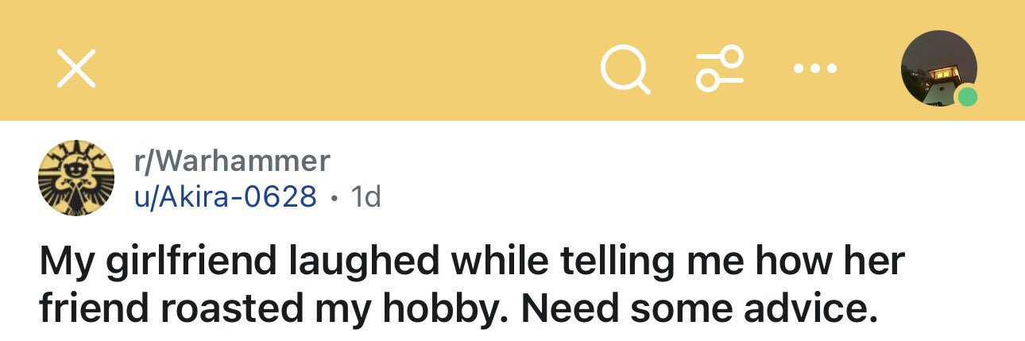Open the u/Akira-0628 user profile
The height and width of the screenshot is (341, 1025).
point(226,196)
